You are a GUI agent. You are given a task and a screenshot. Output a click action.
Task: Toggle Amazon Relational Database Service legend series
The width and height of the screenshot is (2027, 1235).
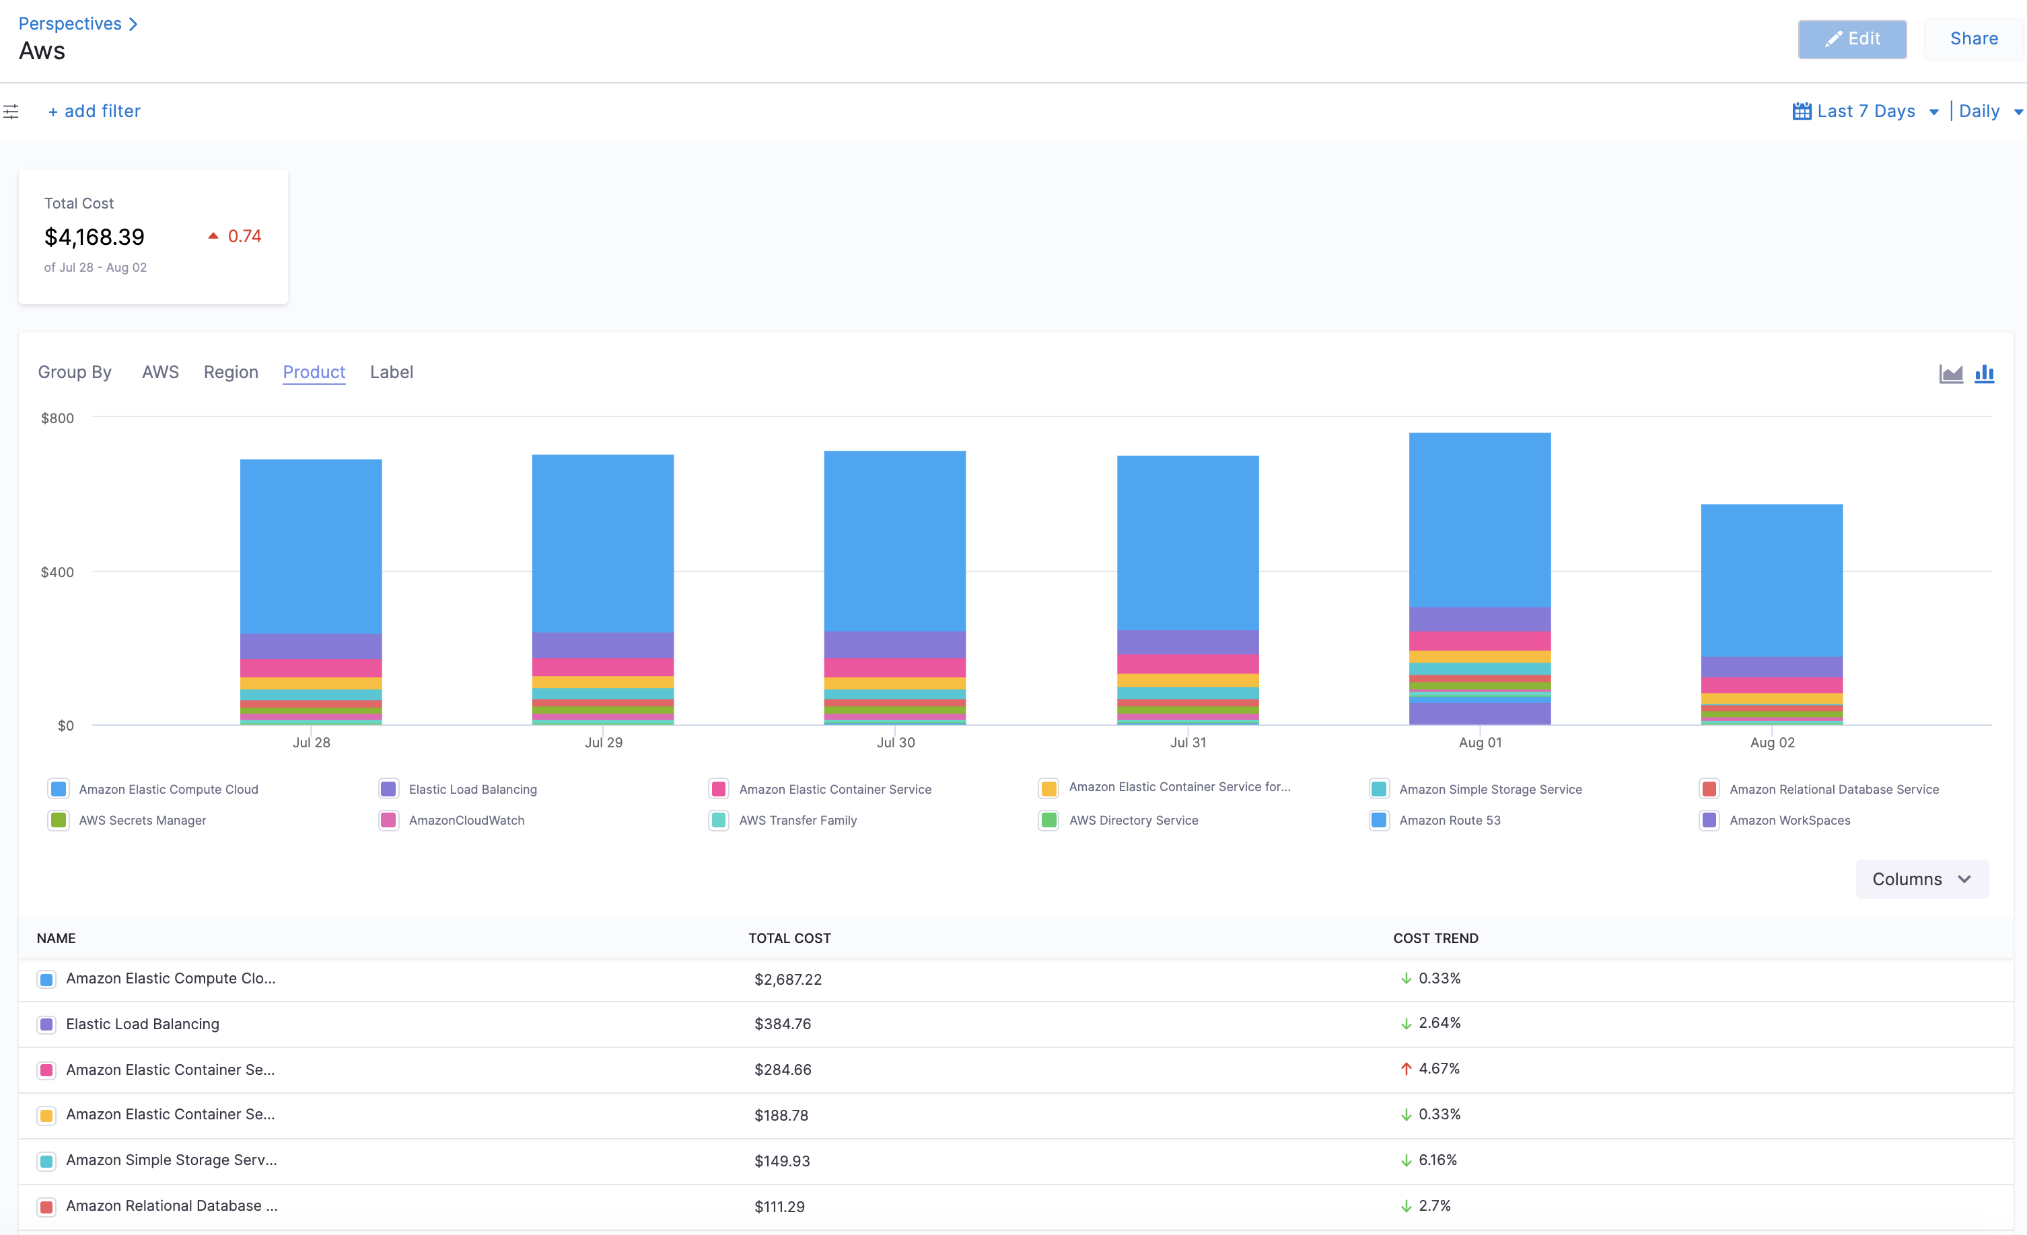[1819, 789]
